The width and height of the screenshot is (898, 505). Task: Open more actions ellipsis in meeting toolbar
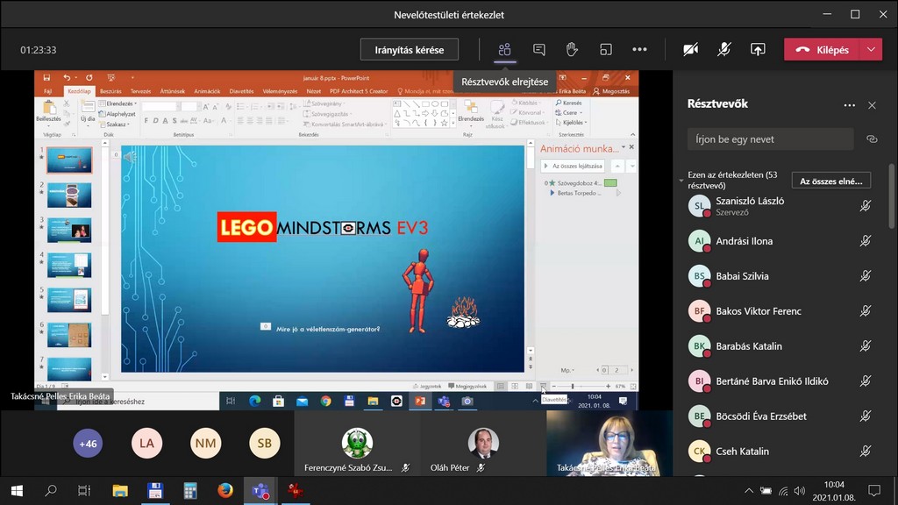[x=639, y=50]
